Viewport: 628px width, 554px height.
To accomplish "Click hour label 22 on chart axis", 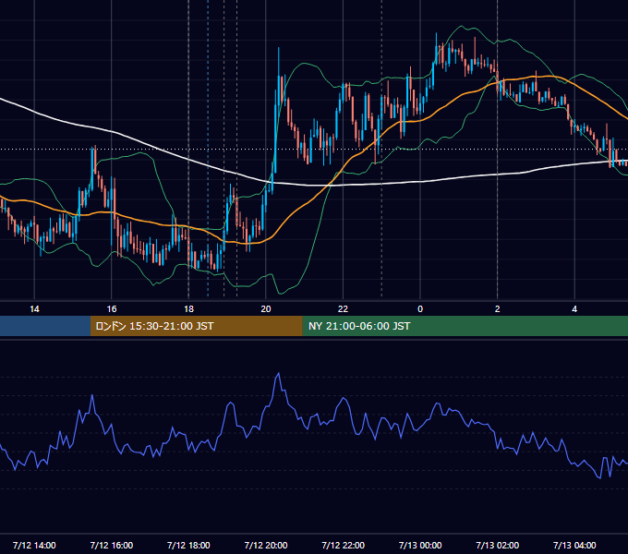I will (343, 309).
